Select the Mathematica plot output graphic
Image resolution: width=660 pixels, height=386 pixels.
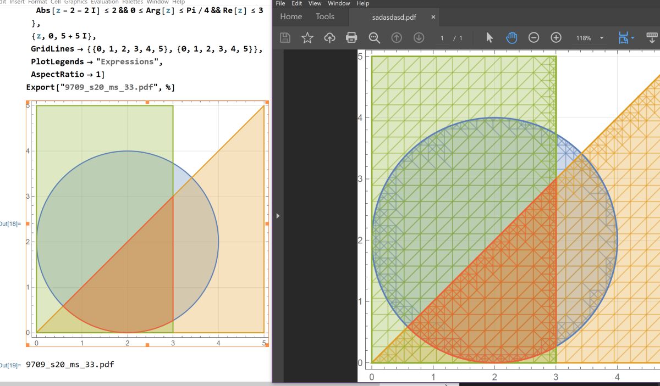147,223
